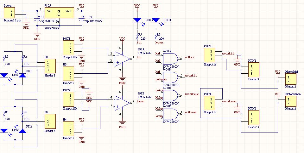Select the H3 header component
The height and width of the screenshot is (153, 304).
point(68,74)
